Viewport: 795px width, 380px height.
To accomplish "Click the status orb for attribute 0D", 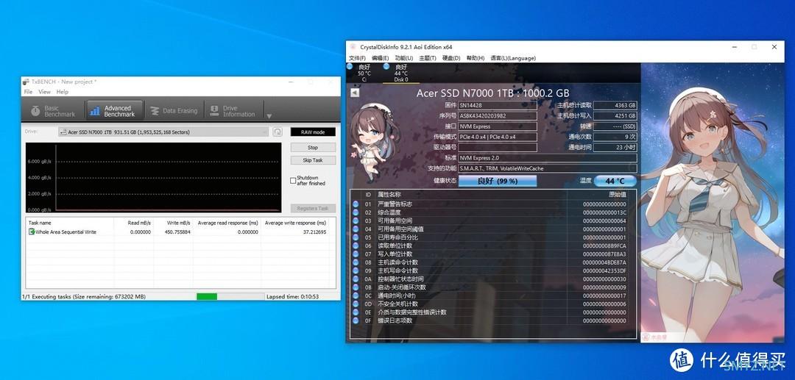I will pyautogui.click(x=356, y=304).
